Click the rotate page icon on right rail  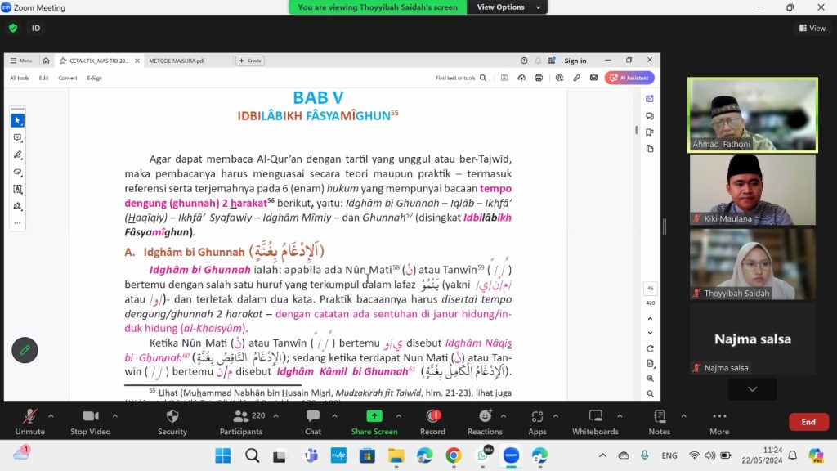[650, 348]
